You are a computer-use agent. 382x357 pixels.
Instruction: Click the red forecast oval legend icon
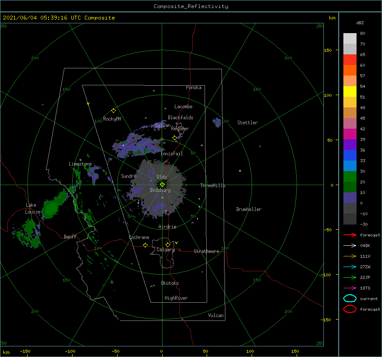pyautogui.click(x=350, y=309)
